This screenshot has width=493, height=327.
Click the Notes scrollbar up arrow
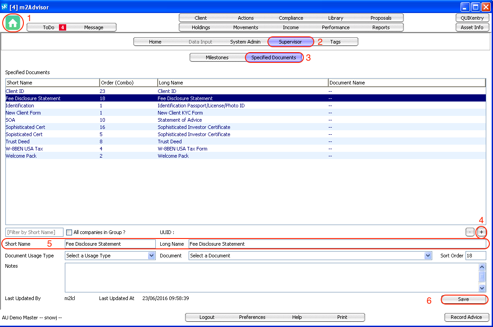482,267
